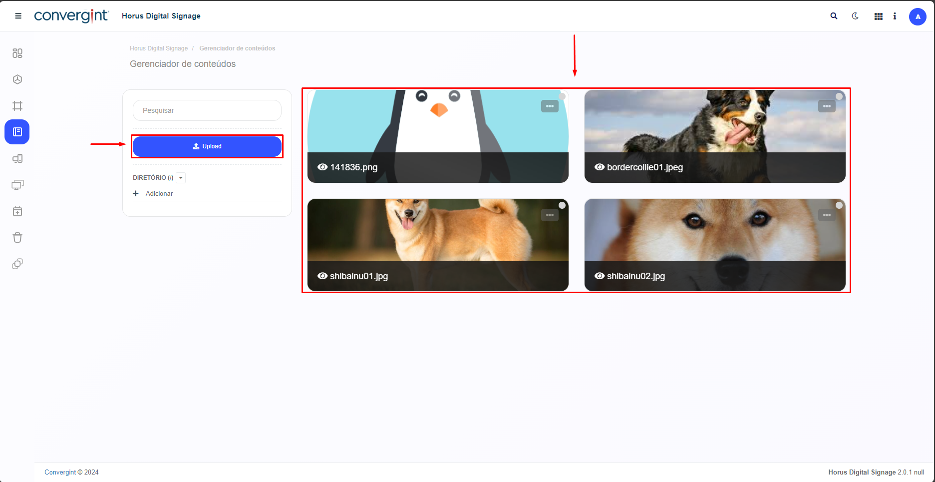Toggle dark mode moon icon
This screenshot has width=935, height=482.
855,16
